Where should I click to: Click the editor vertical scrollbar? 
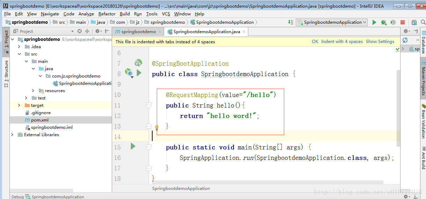[399, 108]
